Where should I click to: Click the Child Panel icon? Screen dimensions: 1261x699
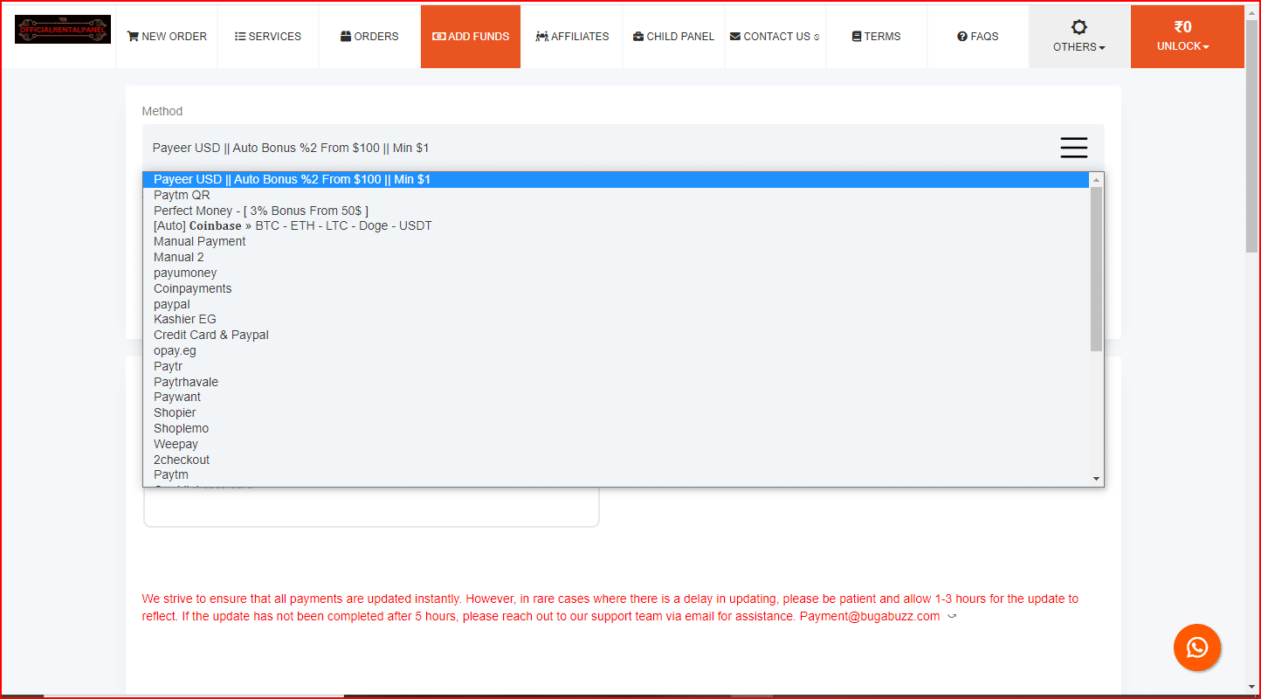(x=639, y=36)
